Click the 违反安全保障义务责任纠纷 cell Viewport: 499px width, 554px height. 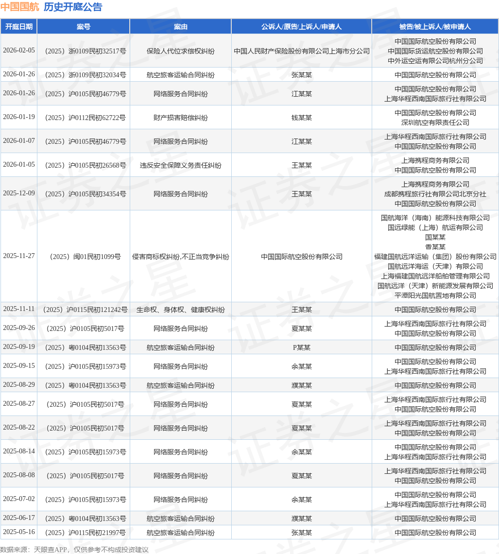point(180,165)
